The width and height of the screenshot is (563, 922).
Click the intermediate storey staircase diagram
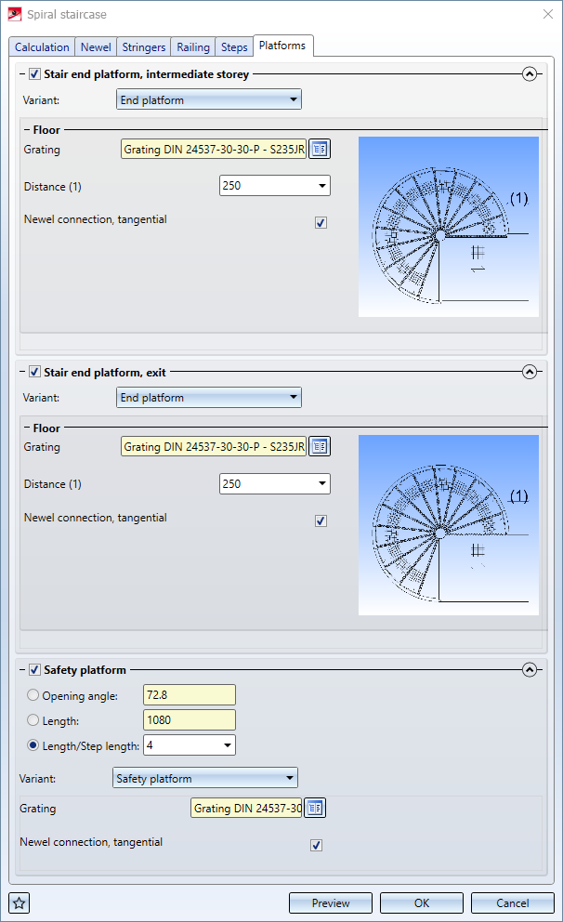(x=448, y=227)
